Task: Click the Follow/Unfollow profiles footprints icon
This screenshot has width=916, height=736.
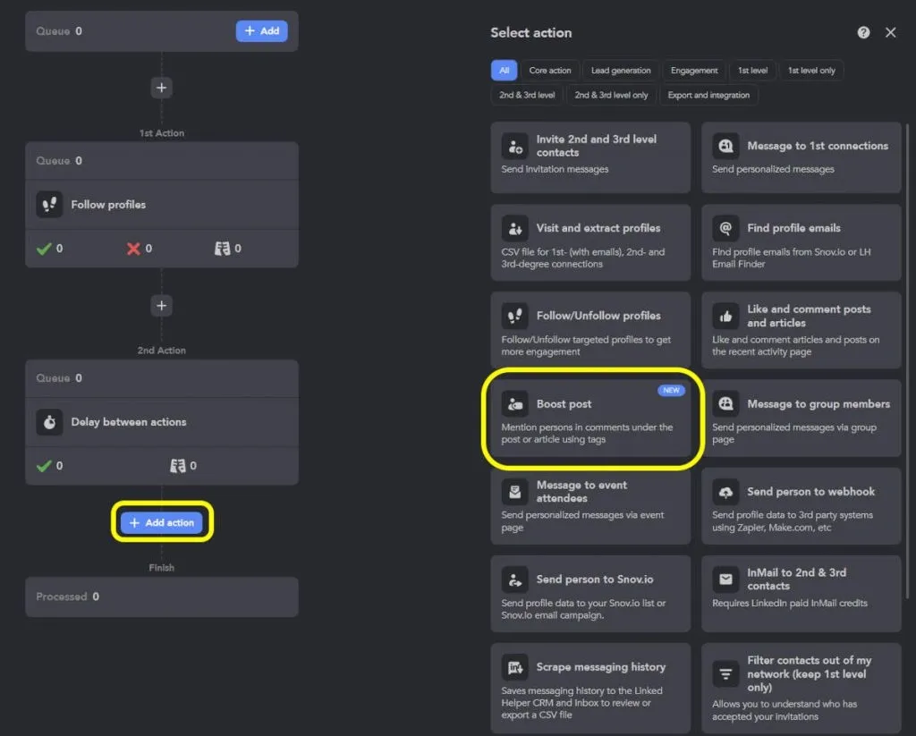Action: click(514, 316)
